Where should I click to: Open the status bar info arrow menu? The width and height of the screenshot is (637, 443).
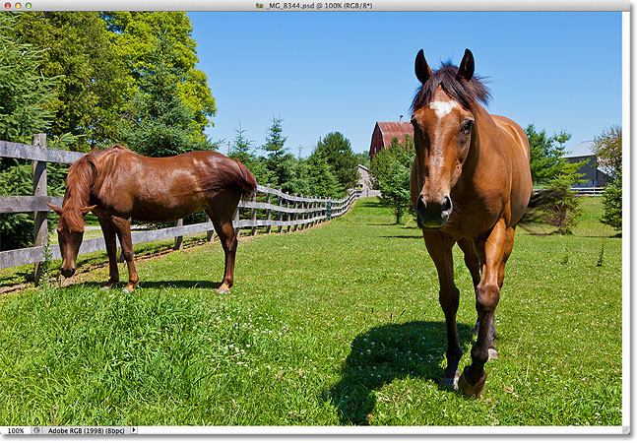point(134,430)
